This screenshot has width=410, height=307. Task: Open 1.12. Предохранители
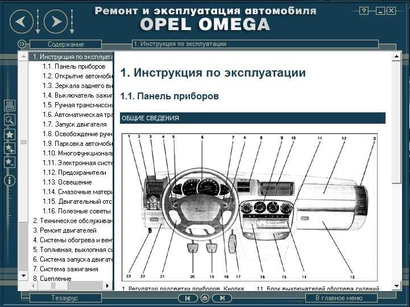[x=74, y=173]
